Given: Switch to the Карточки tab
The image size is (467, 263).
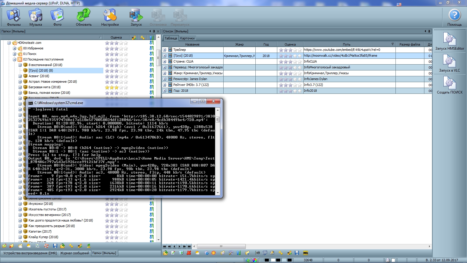Looking at the screenshot, I should (x=187, y=38).
